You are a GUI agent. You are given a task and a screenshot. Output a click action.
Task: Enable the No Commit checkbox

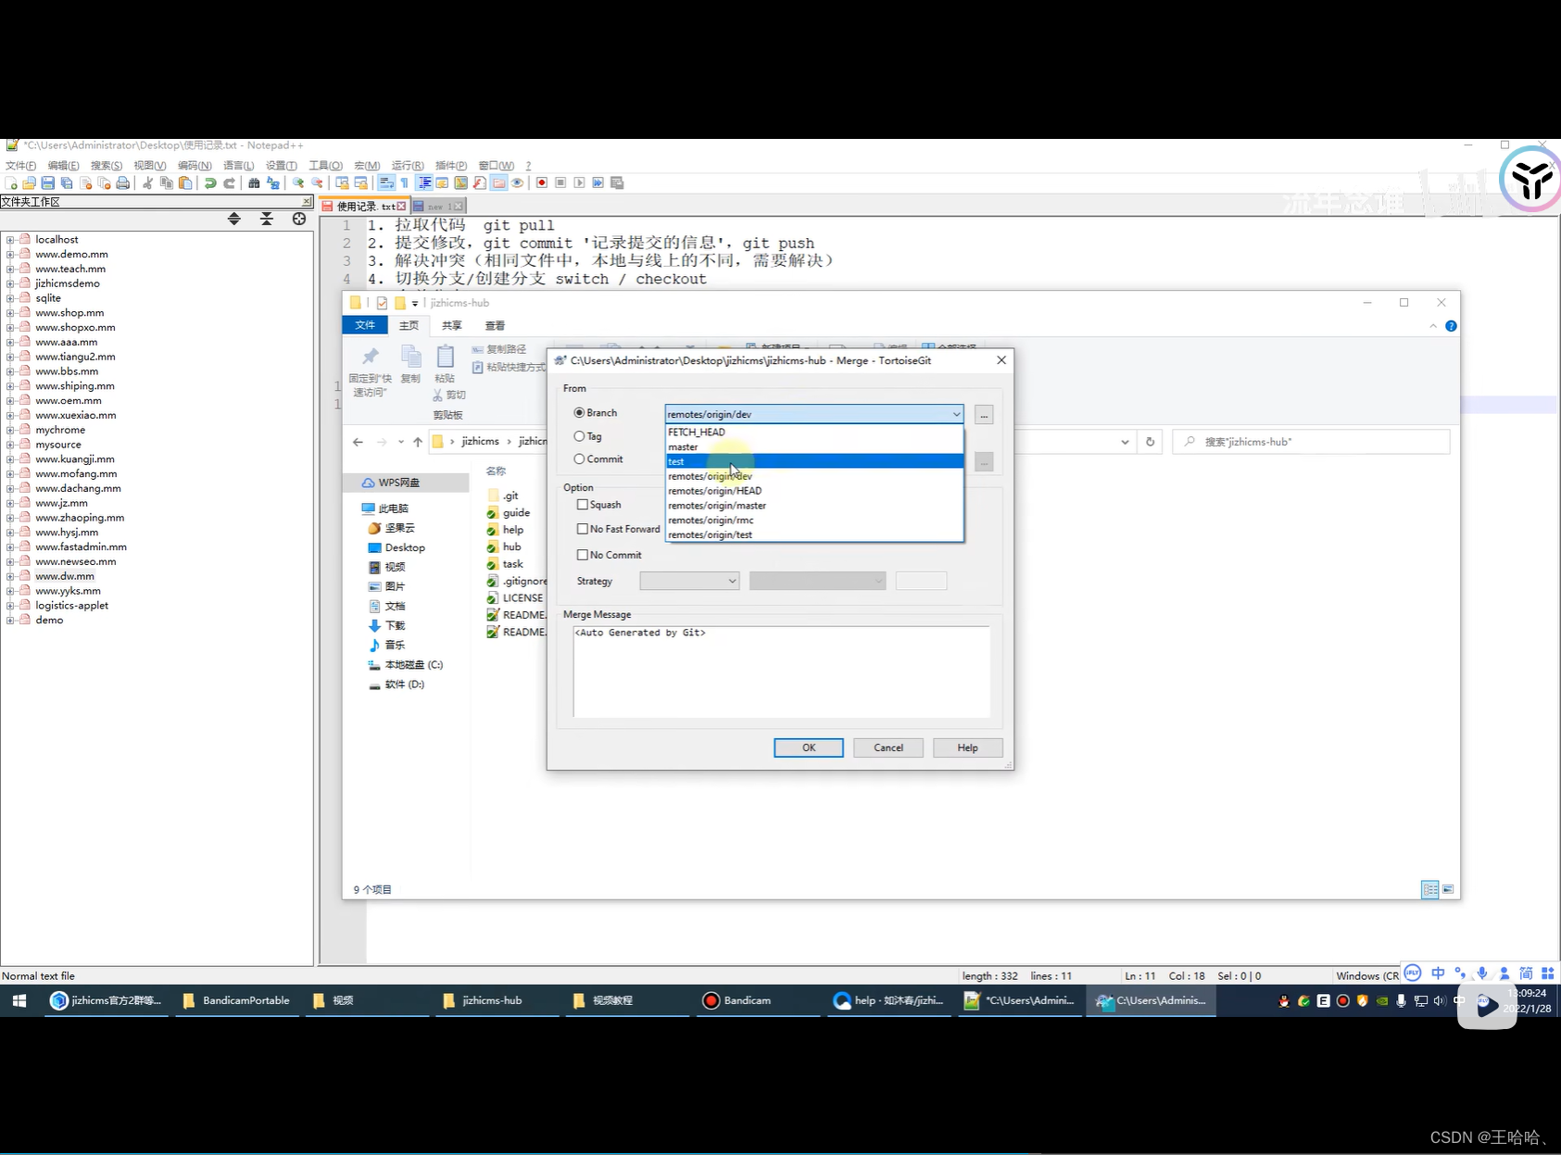point(583,555)
